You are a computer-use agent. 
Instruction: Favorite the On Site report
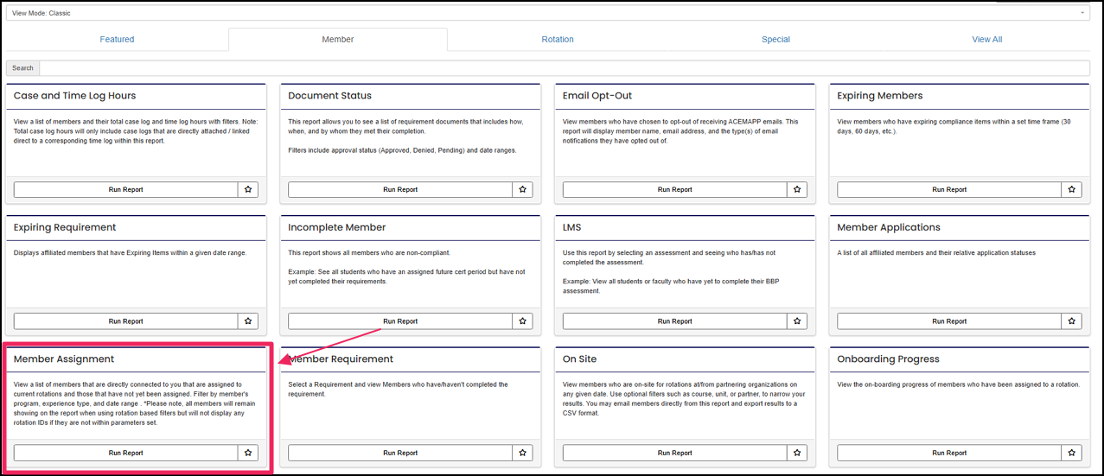click(x=797, y=453)
